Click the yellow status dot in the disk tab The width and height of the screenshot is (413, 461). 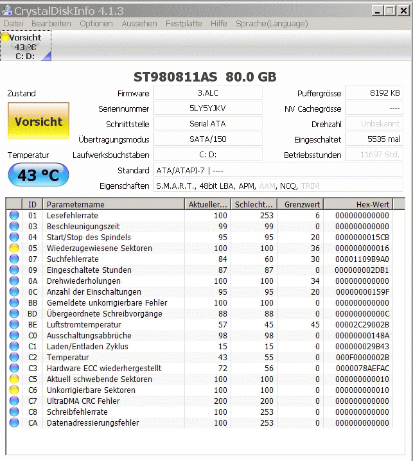click(x=5, y=37)
